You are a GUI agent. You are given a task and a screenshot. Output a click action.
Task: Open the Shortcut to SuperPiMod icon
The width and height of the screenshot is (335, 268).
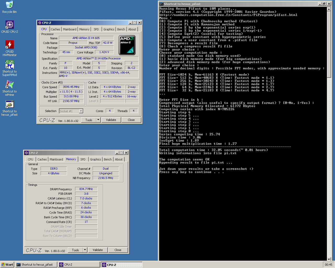point(9,68)
